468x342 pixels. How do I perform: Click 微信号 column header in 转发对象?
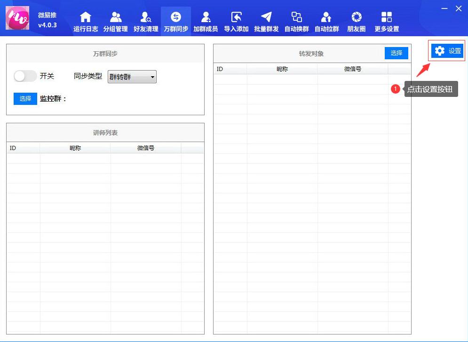pyautogui.click(x=352, y=69)
